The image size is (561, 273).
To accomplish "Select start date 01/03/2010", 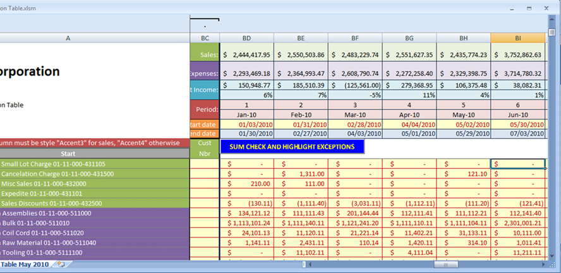I will tap(247, 125).
